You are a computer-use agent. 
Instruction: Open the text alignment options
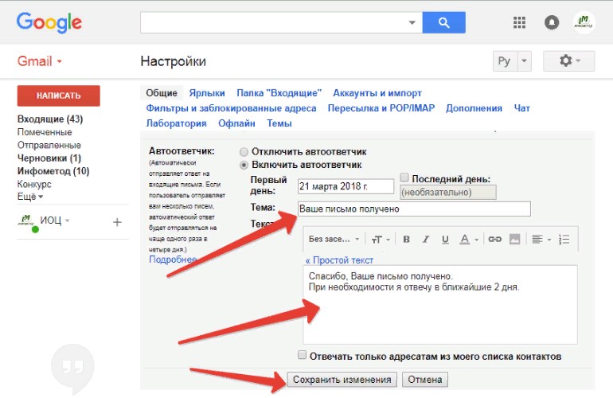pyautogui.click(x=541, y=239)
